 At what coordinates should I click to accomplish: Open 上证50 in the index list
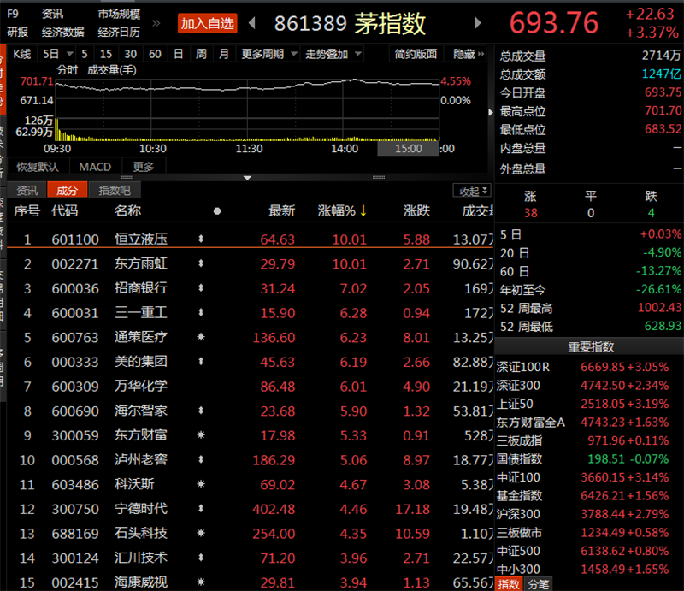point(515,404)
